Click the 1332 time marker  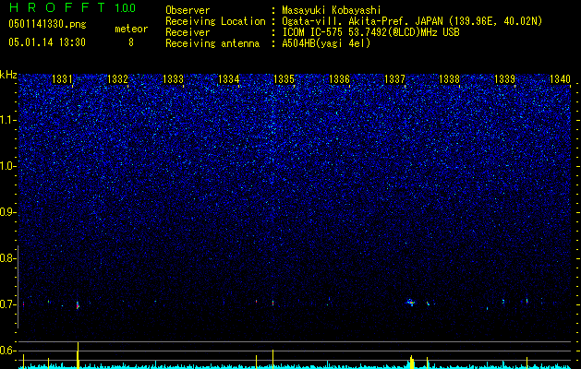pos(117,78)
